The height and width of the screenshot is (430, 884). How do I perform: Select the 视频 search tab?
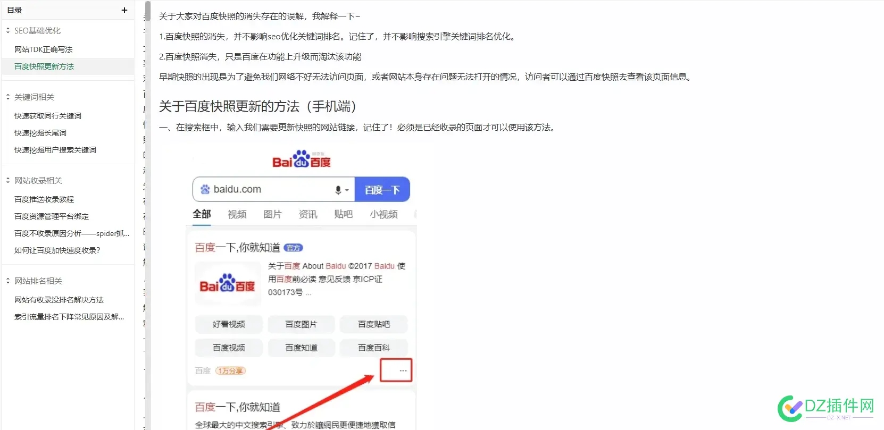pos(237,214)
